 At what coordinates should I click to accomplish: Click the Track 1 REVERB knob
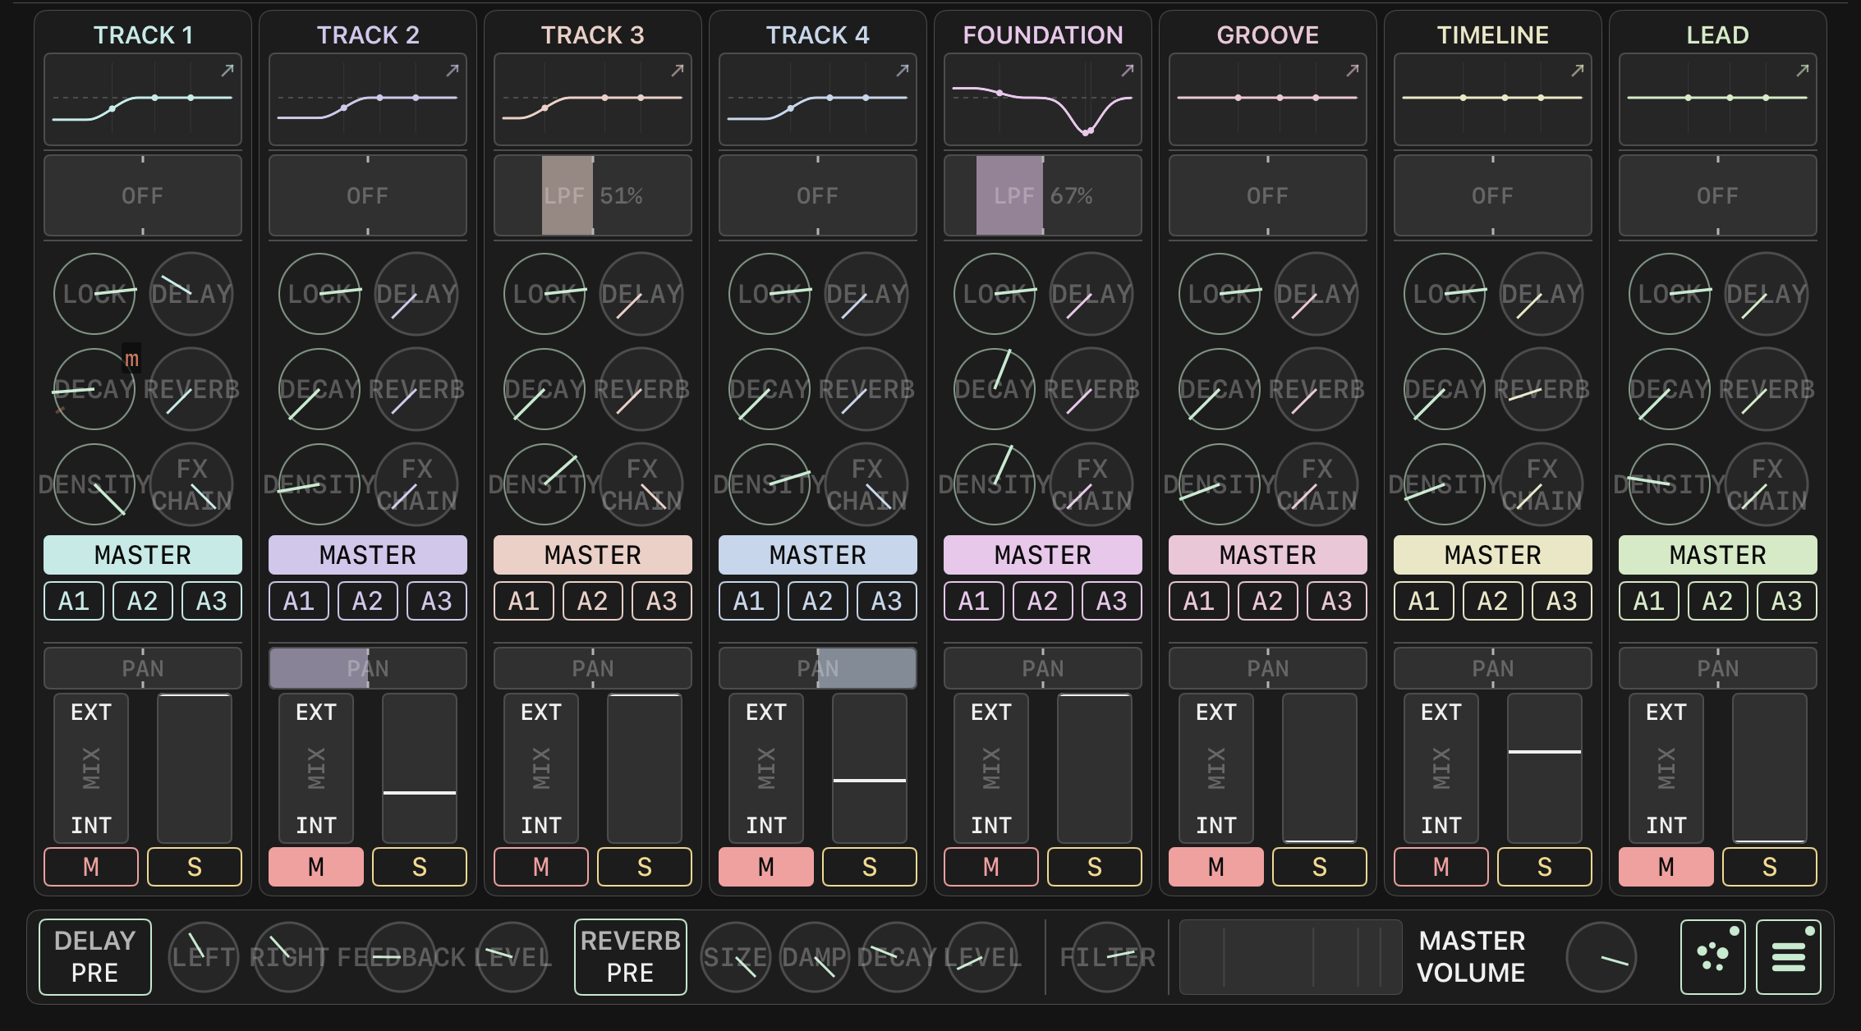click(191, 389)
